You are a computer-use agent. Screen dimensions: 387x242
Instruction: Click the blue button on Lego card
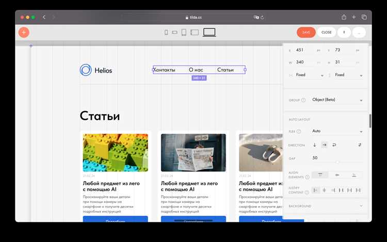point(115,219)
